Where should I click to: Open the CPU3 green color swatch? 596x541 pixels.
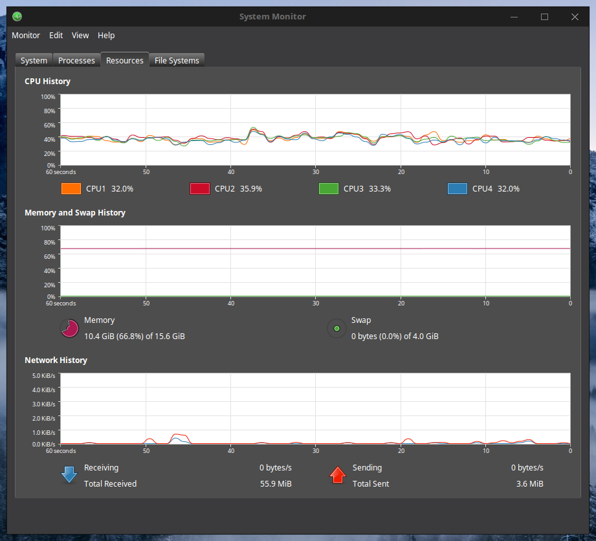(x=329, y=188)
